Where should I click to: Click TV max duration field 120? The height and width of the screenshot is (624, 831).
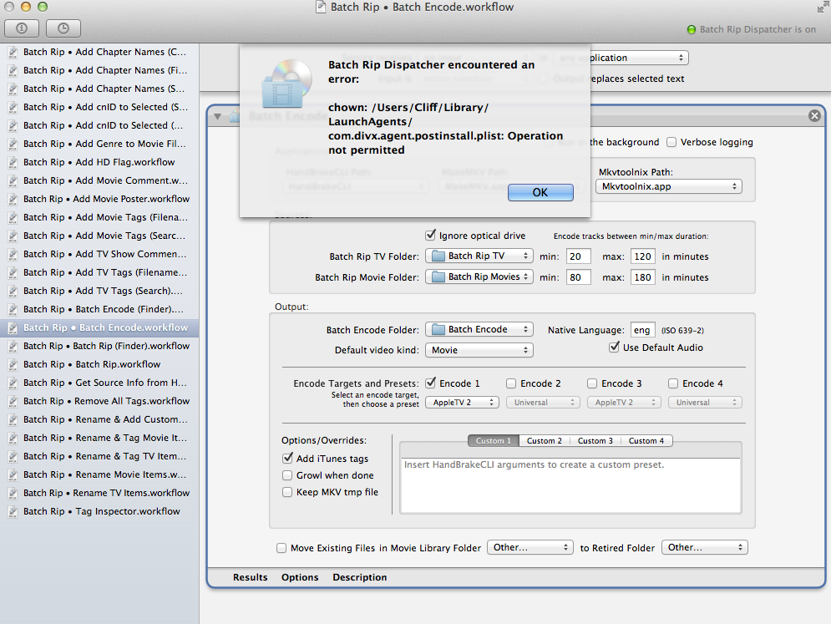(x=643, y=256)
